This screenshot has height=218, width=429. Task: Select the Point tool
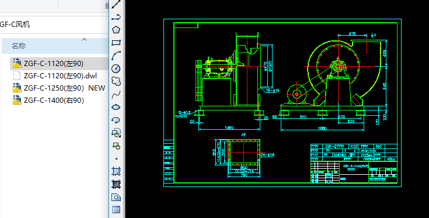point(116,158)
